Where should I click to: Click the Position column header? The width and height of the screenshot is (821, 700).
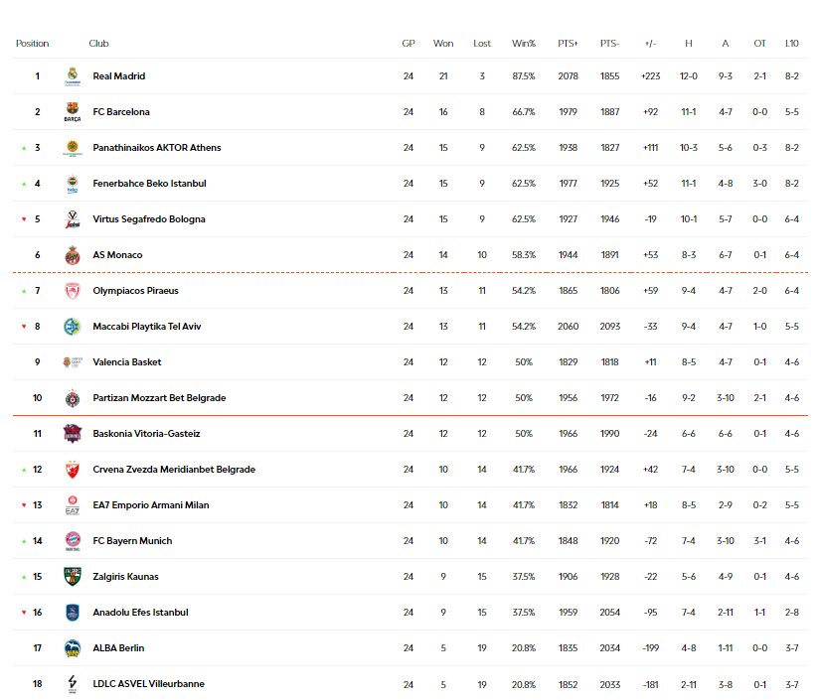point(33,44)
